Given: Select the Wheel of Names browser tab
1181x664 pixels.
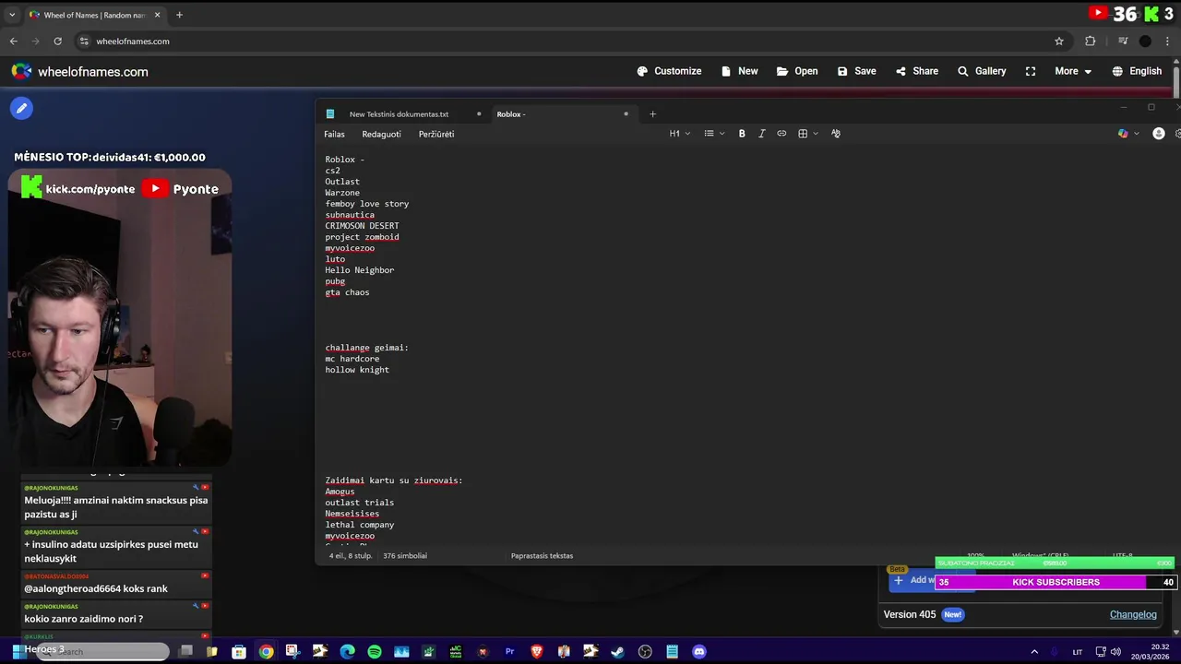Looking at the screenshot, I should (92, 15).
